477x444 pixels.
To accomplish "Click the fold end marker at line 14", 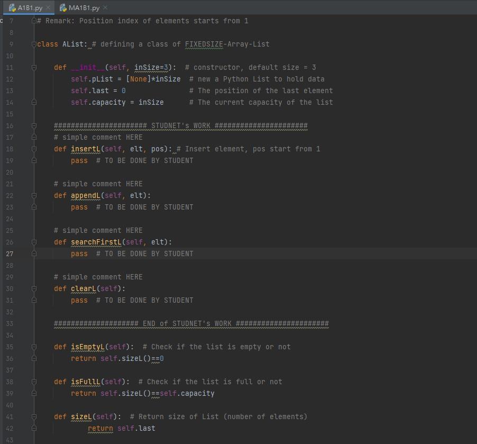I will pos(33,102).
